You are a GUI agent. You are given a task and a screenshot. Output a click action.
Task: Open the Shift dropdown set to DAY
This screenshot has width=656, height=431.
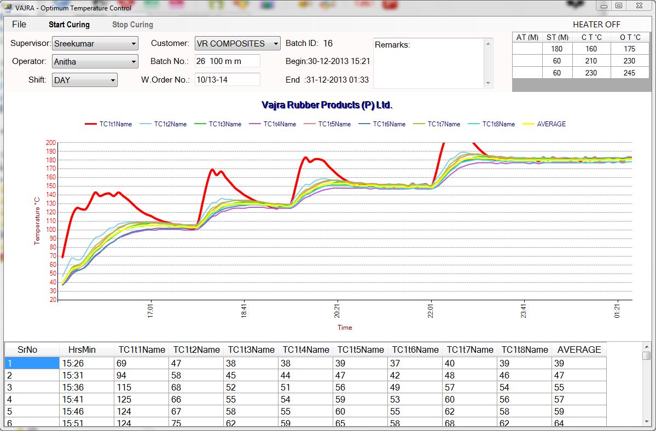pos(85,80)
